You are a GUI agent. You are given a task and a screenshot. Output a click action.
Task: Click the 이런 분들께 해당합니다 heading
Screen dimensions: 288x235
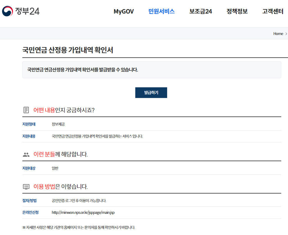[x=61, y=154]
